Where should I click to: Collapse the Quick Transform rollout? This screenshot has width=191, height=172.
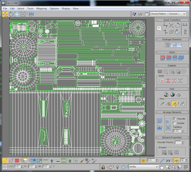(x=172, y=20)
